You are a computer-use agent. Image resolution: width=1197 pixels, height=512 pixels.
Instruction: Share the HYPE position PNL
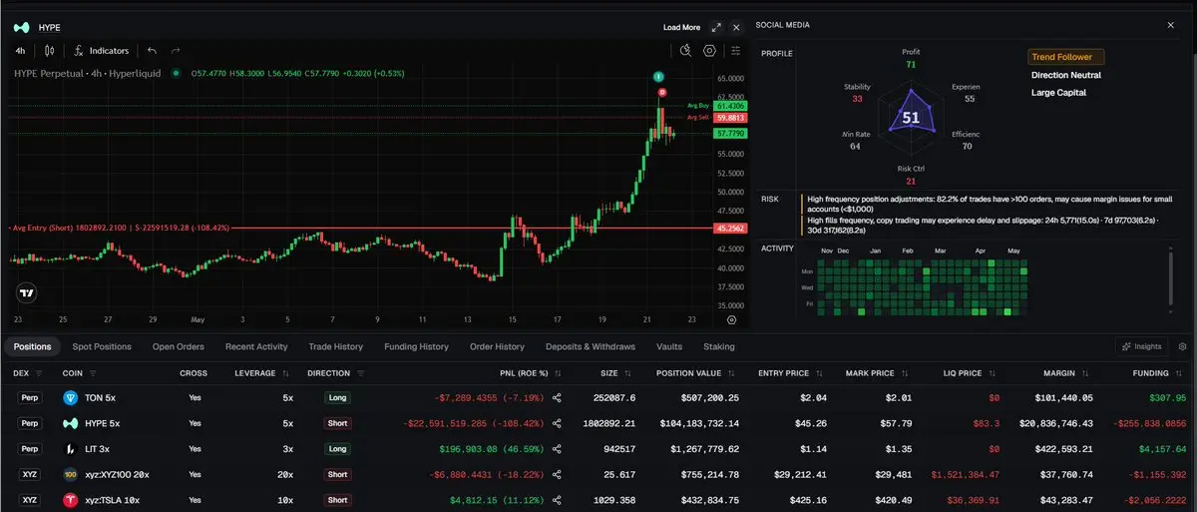(x=557, y=423)
